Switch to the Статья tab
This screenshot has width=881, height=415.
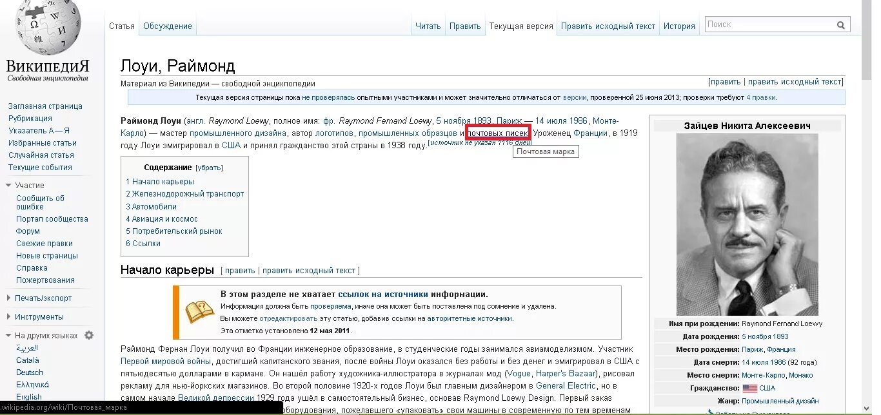pyautogui.click(x=122, y=26)
